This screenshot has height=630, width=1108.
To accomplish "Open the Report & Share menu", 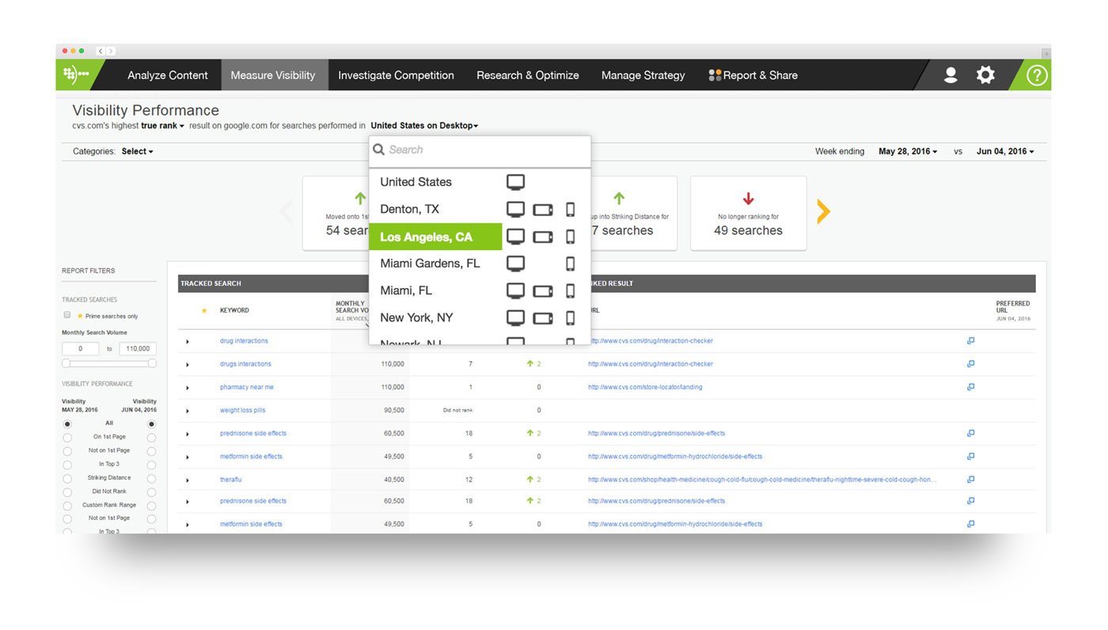I will [x=753, y=75].
